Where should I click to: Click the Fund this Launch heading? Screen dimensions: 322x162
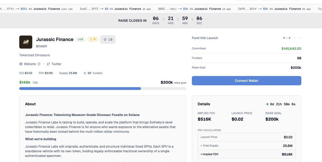[205, 38]
